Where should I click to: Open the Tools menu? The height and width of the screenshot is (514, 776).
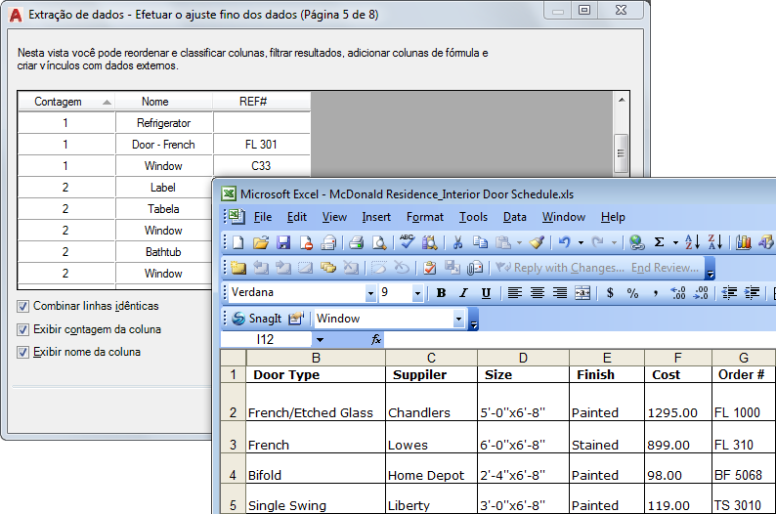pos(473,217)
